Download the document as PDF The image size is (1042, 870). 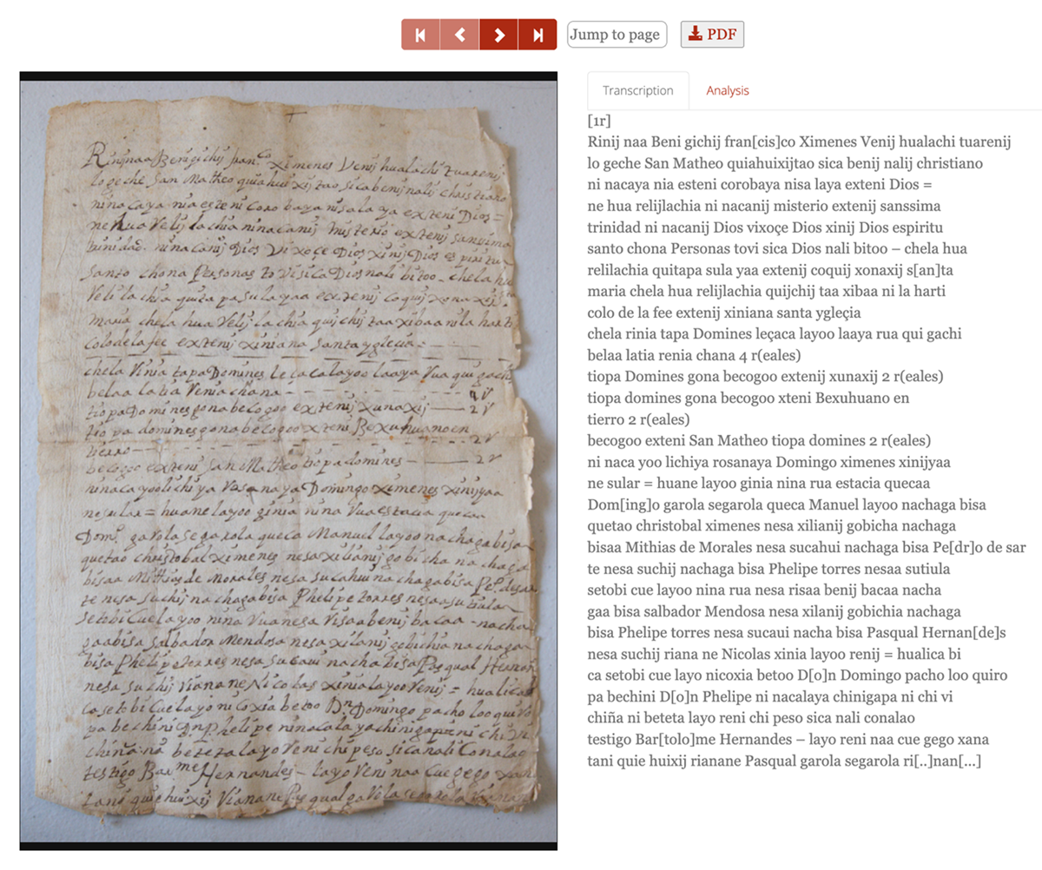712,35
